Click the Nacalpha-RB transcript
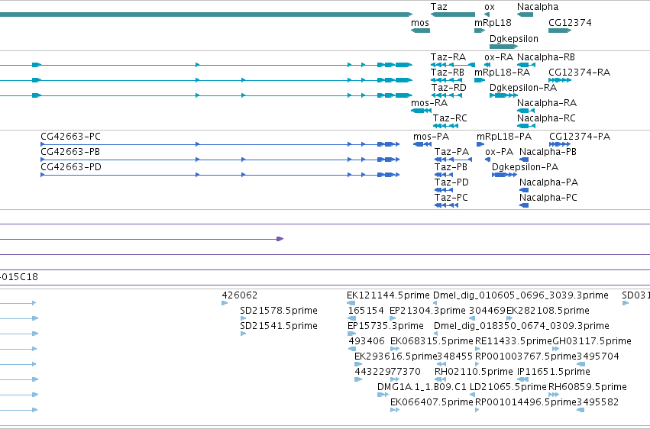 coord(526,65)
